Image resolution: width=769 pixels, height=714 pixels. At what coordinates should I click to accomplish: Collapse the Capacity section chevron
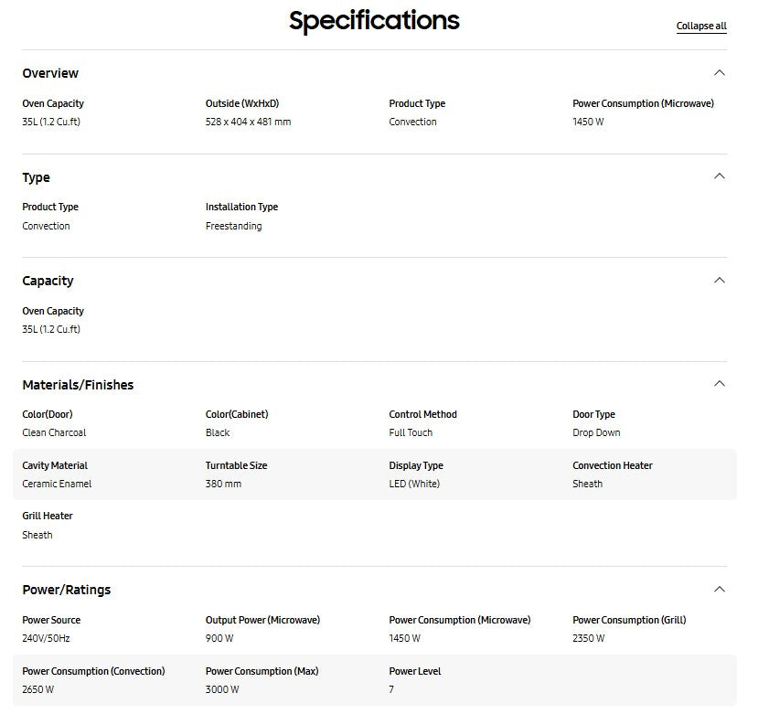point(719,281)
